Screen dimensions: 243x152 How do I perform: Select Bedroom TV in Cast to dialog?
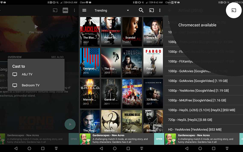(x=36, y=85)
